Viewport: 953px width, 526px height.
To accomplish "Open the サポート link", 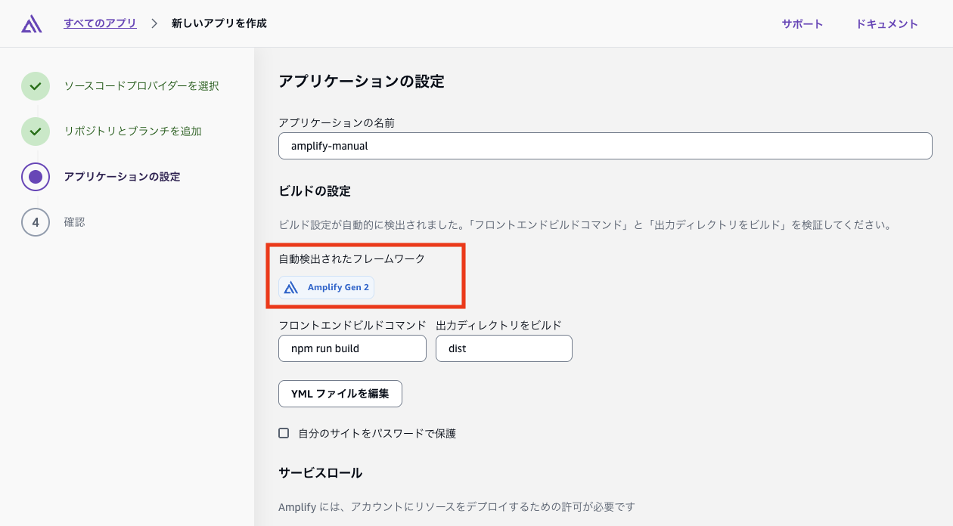I will coord(802,24).
